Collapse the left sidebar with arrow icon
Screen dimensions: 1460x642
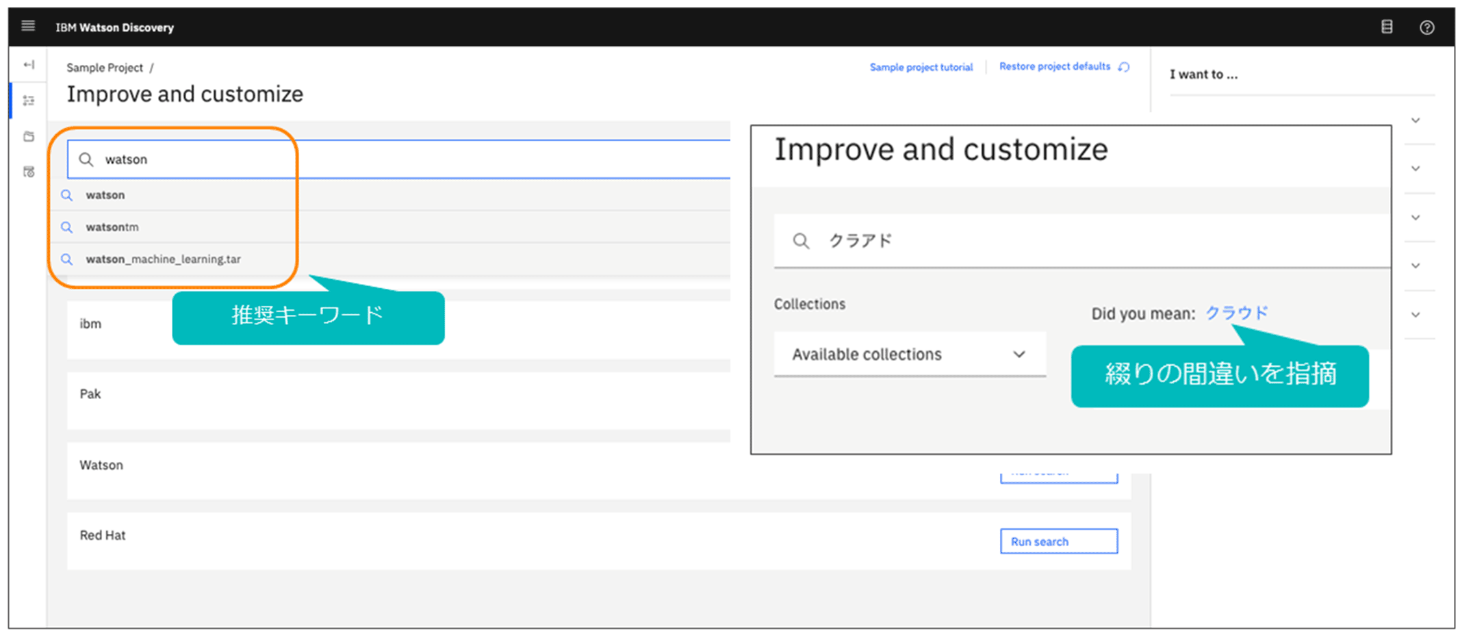click(29, 64)
